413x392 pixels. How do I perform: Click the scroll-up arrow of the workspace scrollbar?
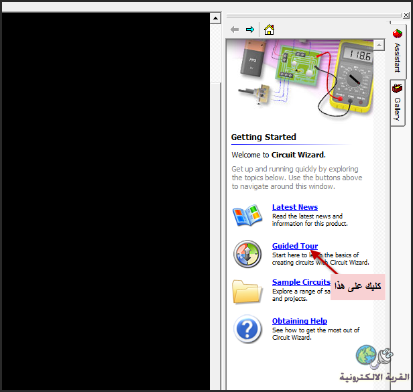click(215, 18)
